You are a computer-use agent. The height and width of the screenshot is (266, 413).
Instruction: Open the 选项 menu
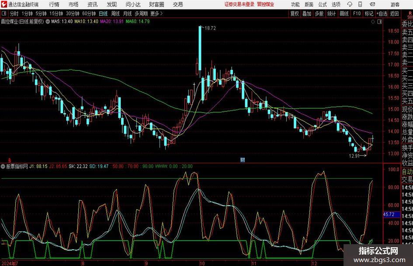point(336,4)
